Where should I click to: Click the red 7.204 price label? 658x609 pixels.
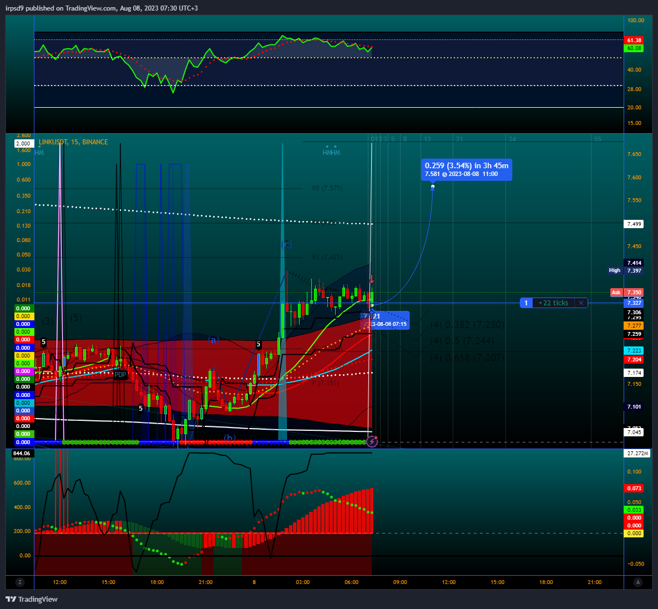[634, 360]
